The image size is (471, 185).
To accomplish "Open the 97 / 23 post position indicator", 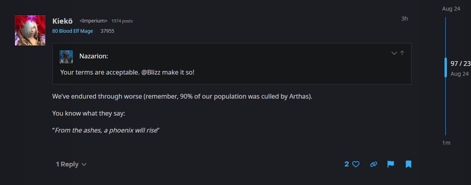I will click(460, 64).
